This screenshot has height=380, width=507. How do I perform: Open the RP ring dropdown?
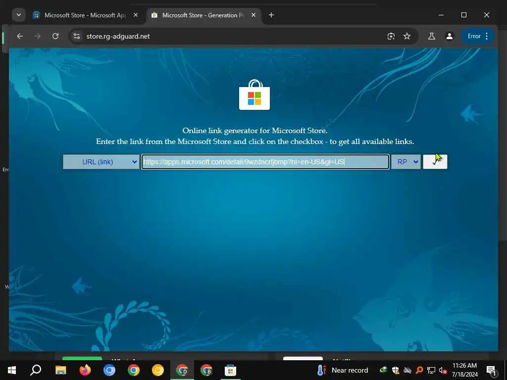(x=406, y=162)
